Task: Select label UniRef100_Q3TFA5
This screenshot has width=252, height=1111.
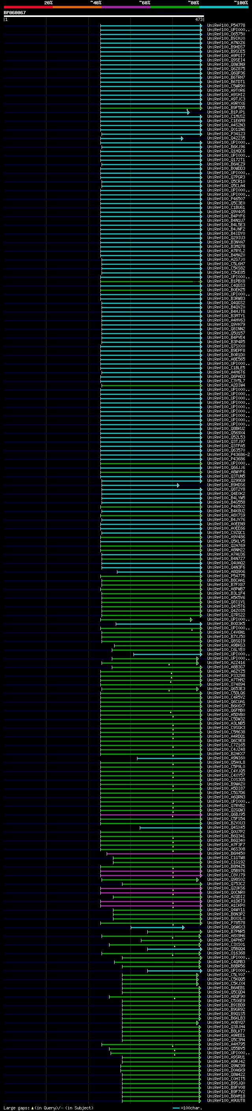Action: [226, 446]
